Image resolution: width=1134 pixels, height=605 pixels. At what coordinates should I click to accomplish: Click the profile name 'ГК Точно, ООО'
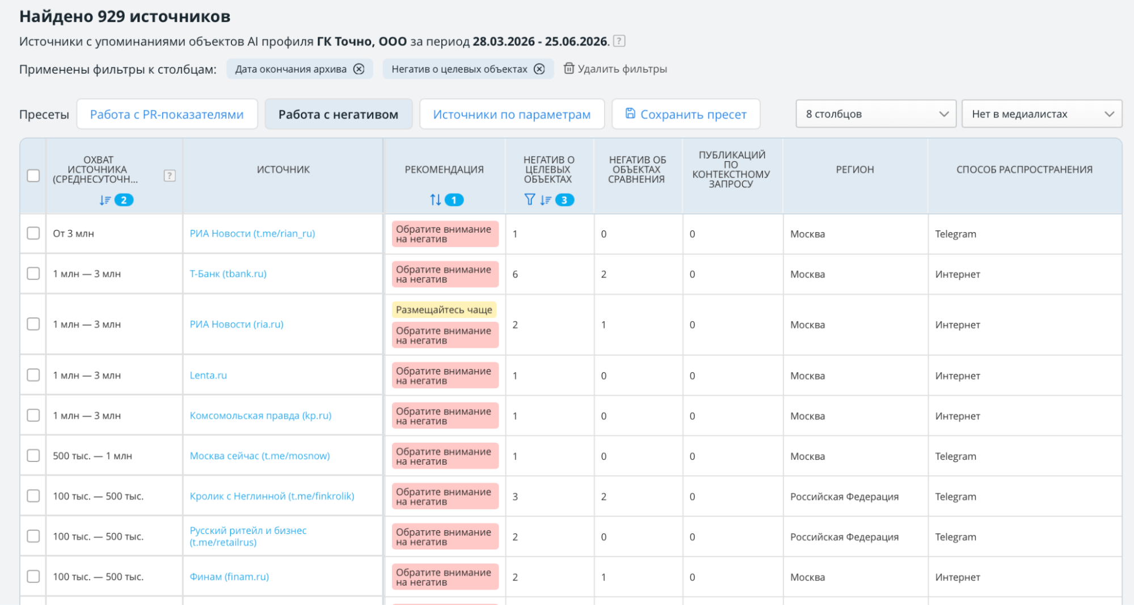362,41
